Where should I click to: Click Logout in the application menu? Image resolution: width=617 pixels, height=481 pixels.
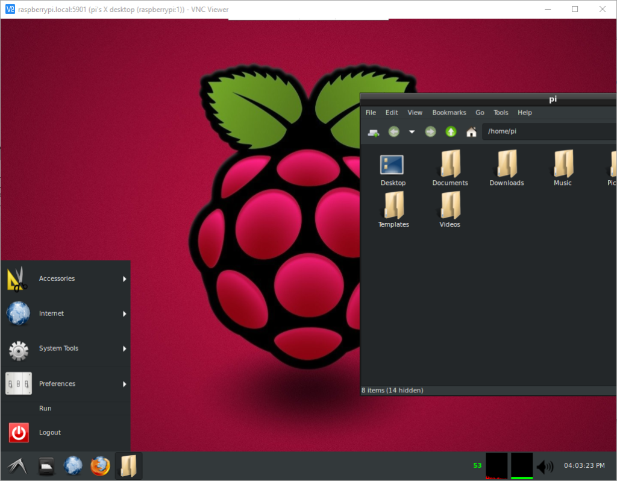click(50, 432)
